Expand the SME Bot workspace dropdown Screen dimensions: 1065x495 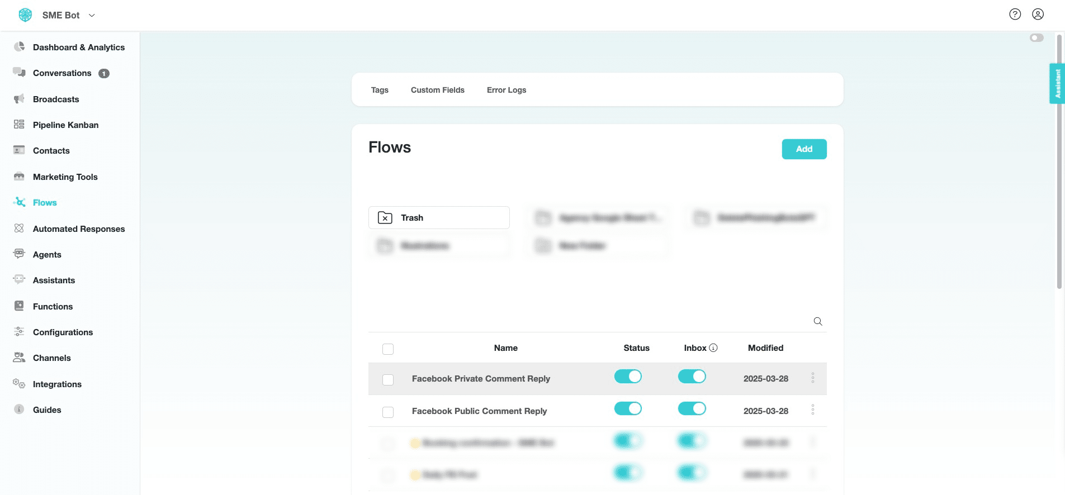(x=92, y=15)
